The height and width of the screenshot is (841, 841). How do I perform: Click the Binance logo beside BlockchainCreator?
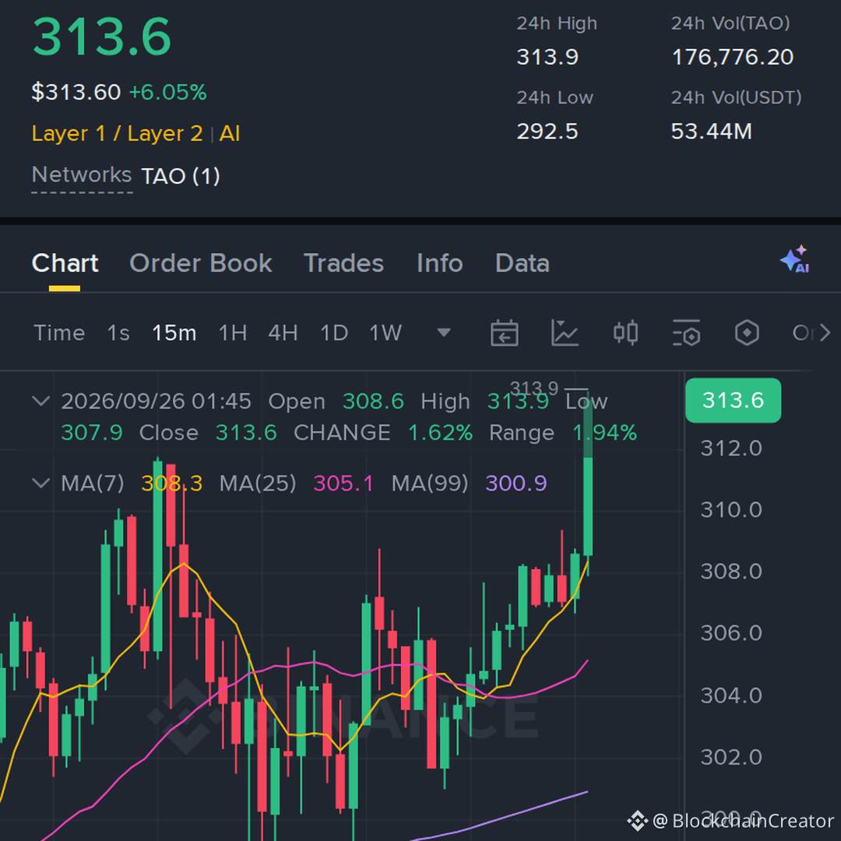coord(638,821)
